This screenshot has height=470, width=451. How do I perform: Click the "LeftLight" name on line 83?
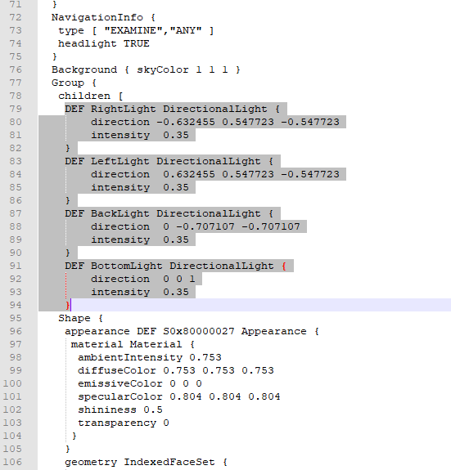tap(120, 161)
